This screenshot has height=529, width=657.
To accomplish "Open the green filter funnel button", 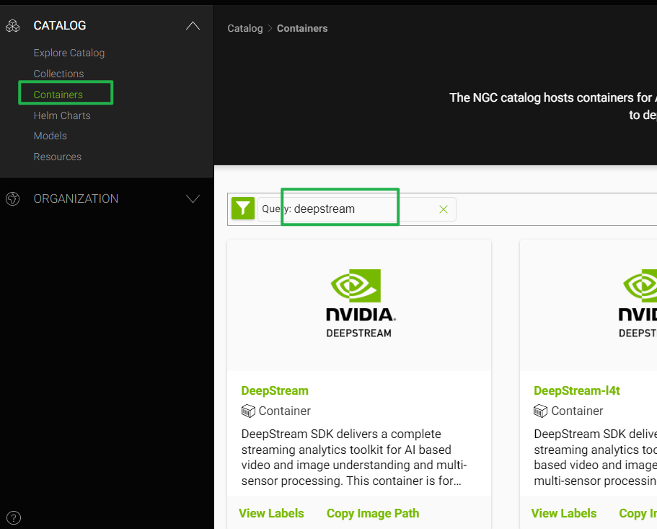I will [x=243, y=209].
